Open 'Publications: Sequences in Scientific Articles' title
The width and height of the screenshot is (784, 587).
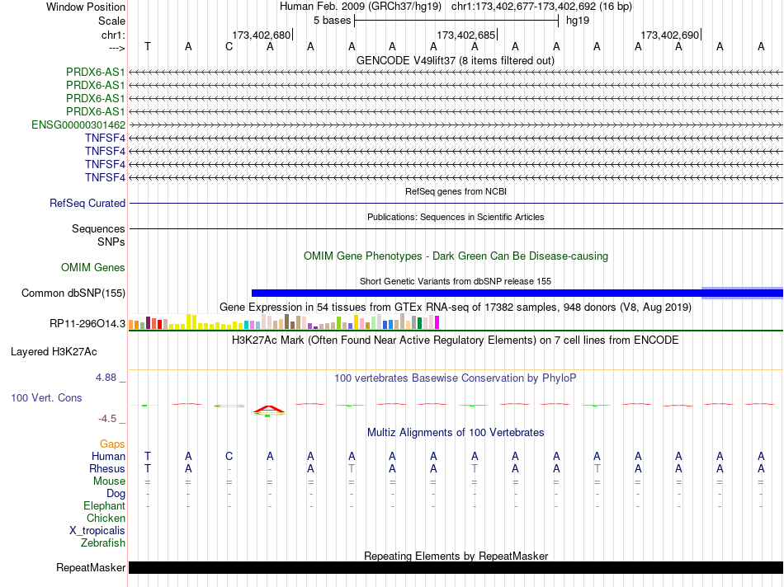[456, 217]
